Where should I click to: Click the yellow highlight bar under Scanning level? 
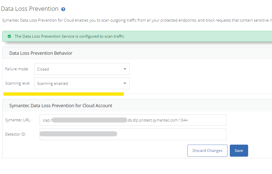coord(64,94)
